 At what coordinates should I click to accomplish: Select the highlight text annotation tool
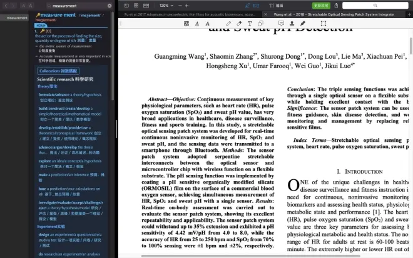click(x=186, y=24)
